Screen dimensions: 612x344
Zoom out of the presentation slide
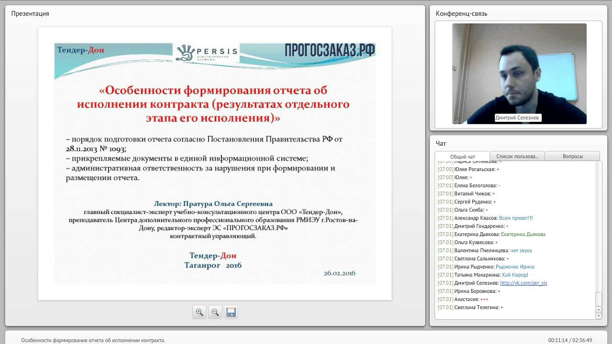click(215, 312)
